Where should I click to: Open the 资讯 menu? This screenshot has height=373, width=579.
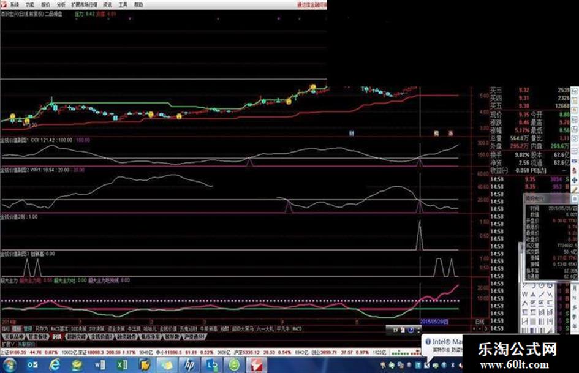[x=107, y=5]
